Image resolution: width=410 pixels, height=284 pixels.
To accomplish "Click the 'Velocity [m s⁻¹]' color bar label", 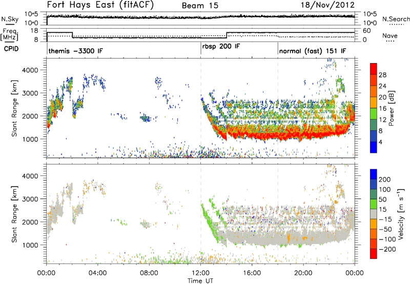I will tap(400, 214).
